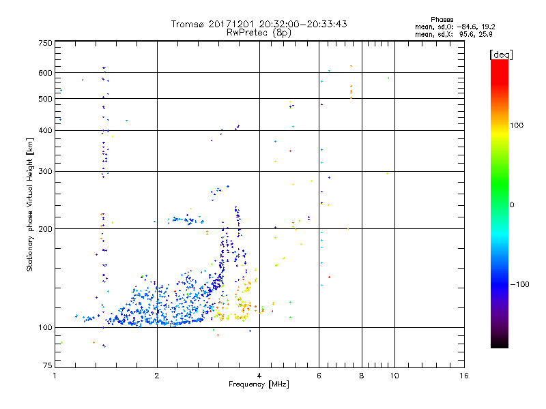The image size is (546, 409).
Task: Click the colorbar tick label '-100'
Action: 519,284
